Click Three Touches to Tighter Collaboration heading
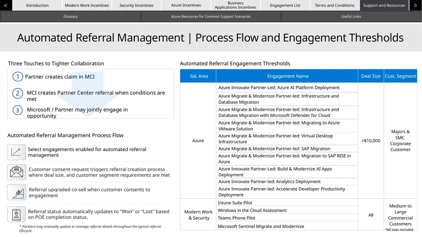 coord(56,63)
